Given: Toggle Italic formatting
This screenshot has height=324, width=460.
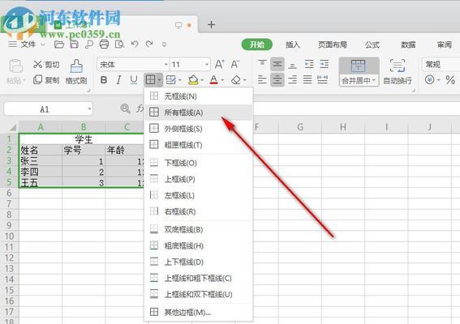Looking at the screenshot, I should pyautogui.click(x=118, y=79).
